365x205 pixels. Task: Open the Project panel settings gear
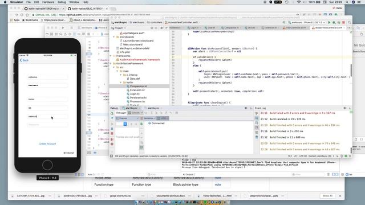click(x=162, y=28)
